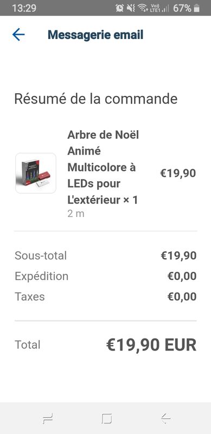
Task: Open the LED Christmas tree product thumbnail
Action: 36,173
